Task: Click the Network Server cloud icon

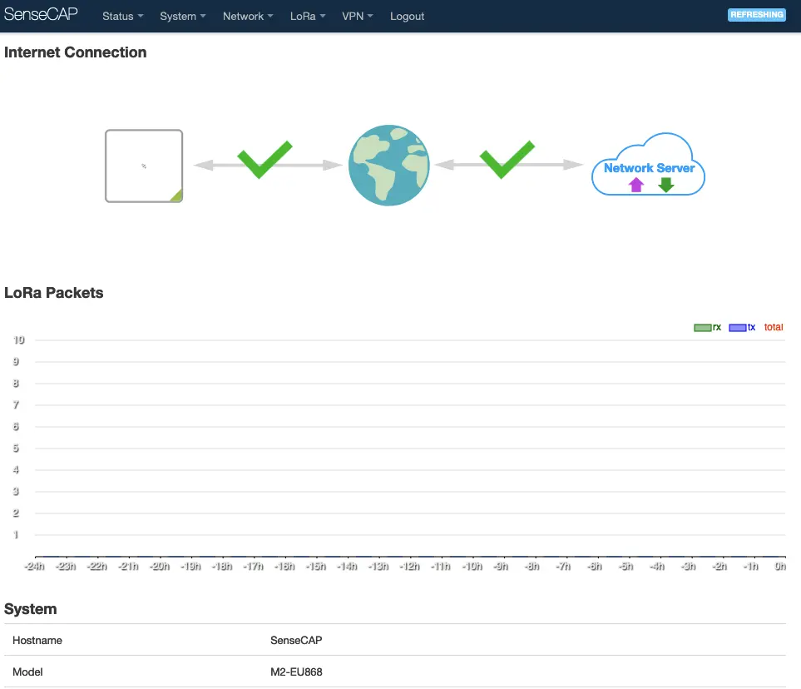Action: (648, 165)
